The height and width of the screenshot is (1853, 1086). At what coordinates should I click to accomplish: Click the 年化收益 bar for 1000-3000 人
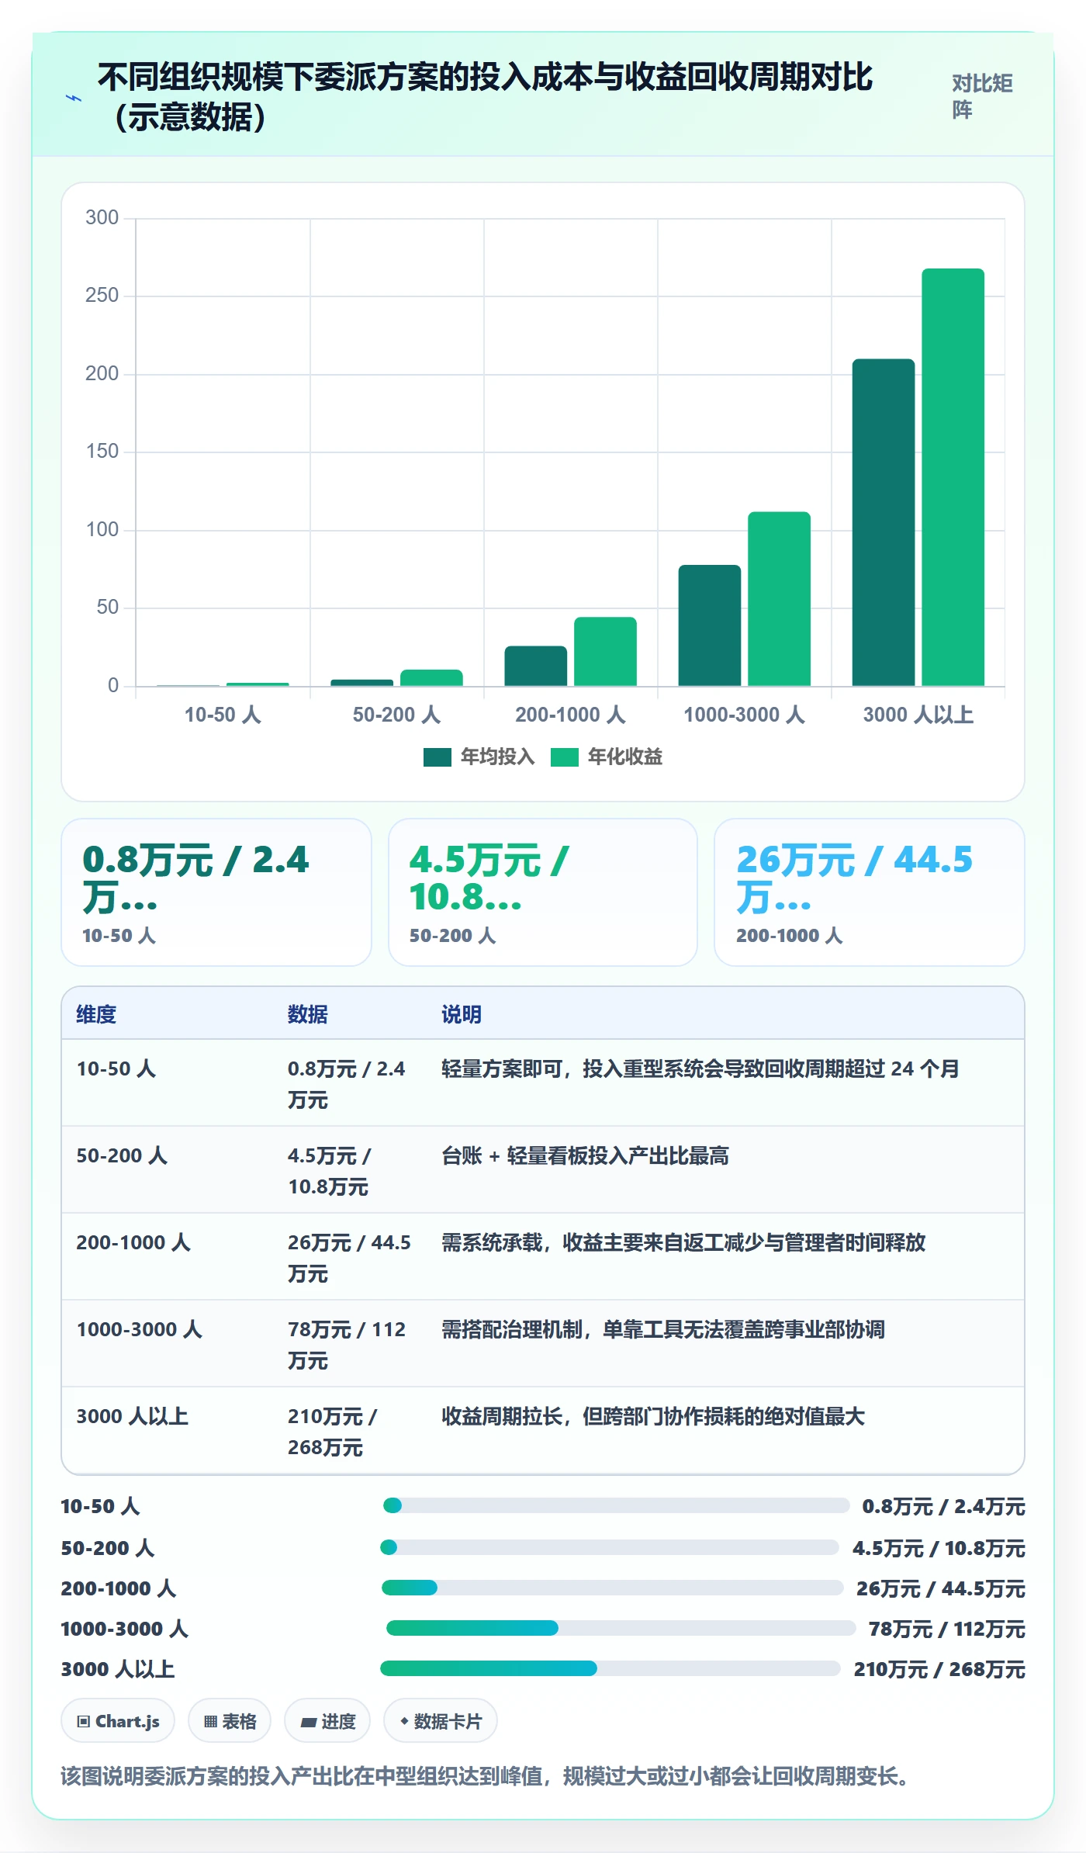coord(779,598)
